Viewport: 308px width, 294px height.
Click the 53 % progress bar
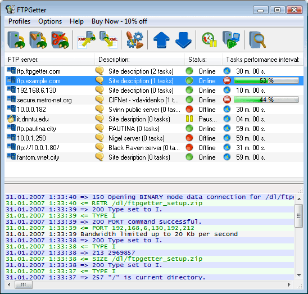pyautogui.click(x=266, y=80)
